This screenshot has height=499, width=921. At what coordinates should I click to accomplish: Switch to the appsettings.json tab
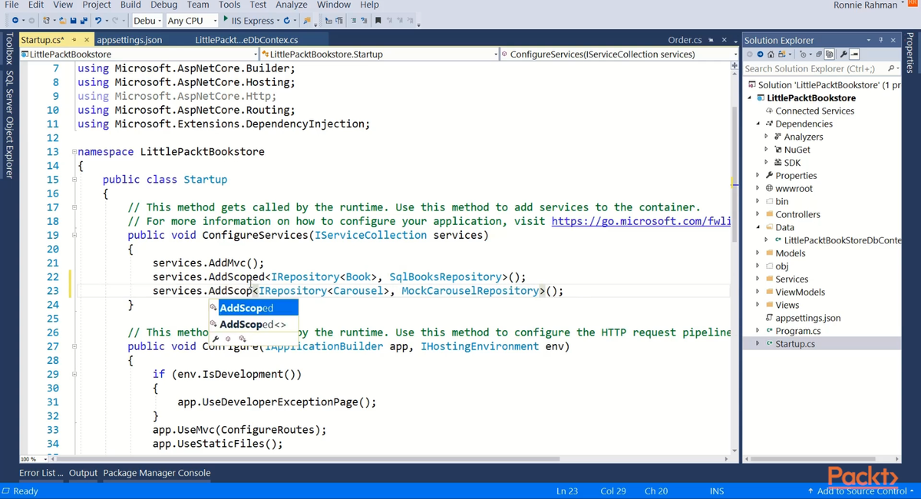(x=130, y=40)
